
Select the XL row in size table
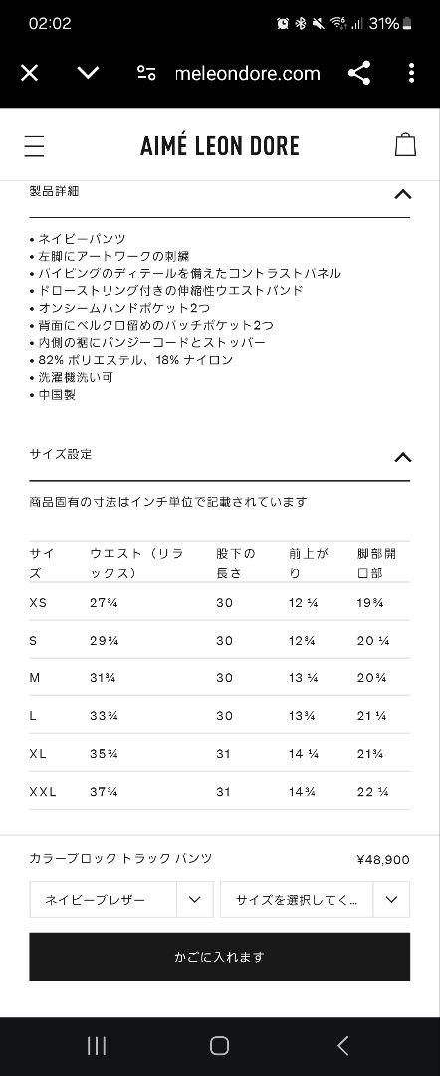(220, 753)
